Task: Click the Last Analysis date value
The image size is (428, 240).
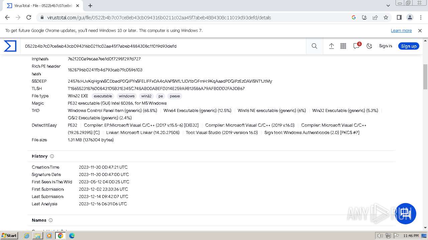Action: click(x=103, y=204)
